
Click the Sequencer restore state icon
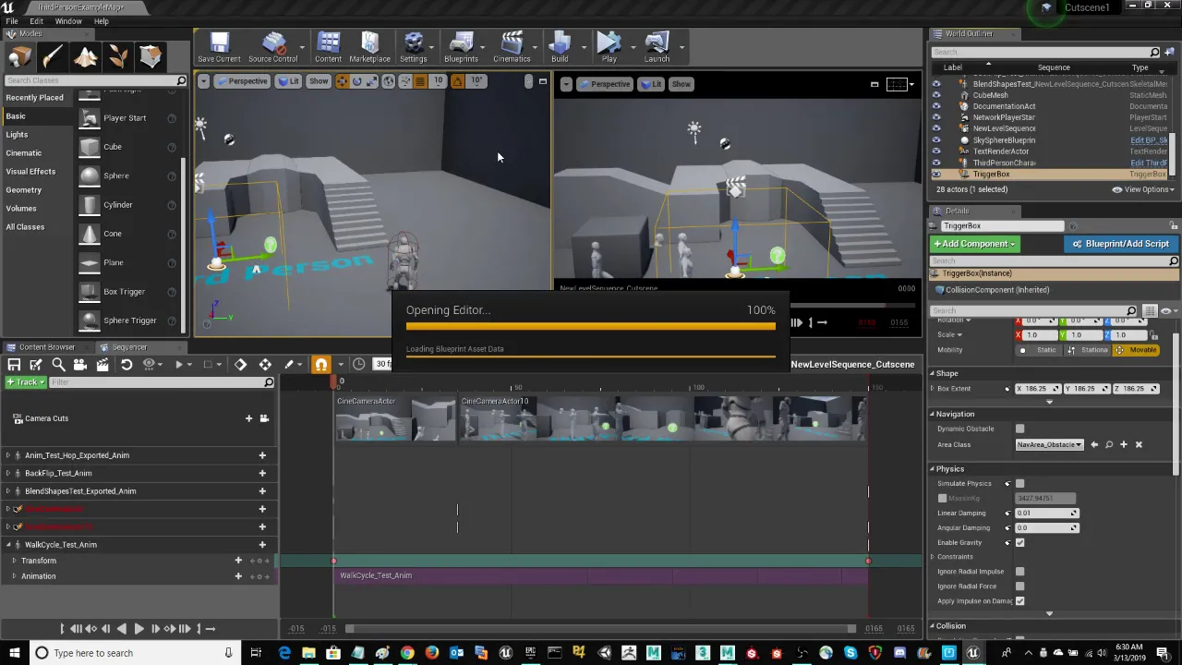pos(127,364)
